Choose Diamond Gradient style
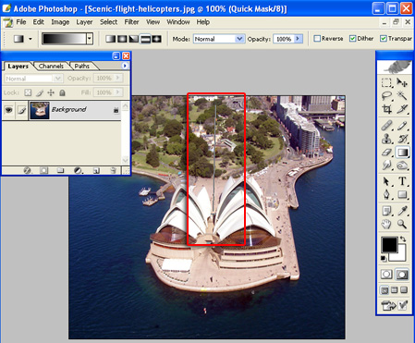This screenshot has width=415, height=343. pos(157,39)
